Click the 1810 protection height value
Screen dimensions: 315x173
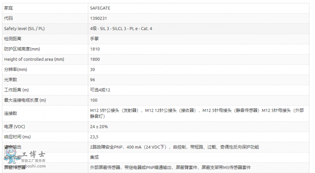point(95,49)
